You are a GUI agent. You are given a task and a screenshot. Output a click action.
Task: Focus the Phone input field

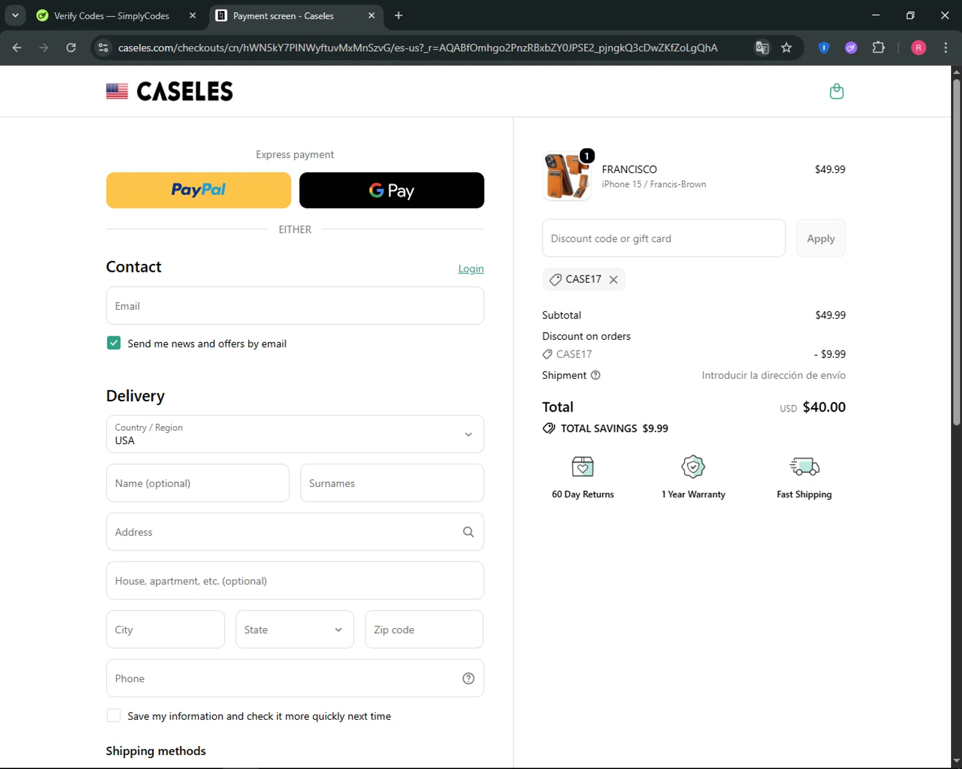click(295, 679)
